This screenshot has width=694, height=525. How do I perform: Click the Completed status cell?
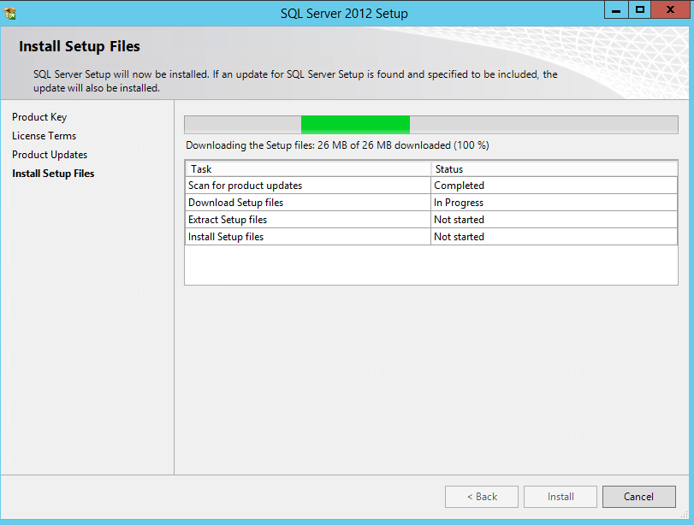click(x=555, y=186)
